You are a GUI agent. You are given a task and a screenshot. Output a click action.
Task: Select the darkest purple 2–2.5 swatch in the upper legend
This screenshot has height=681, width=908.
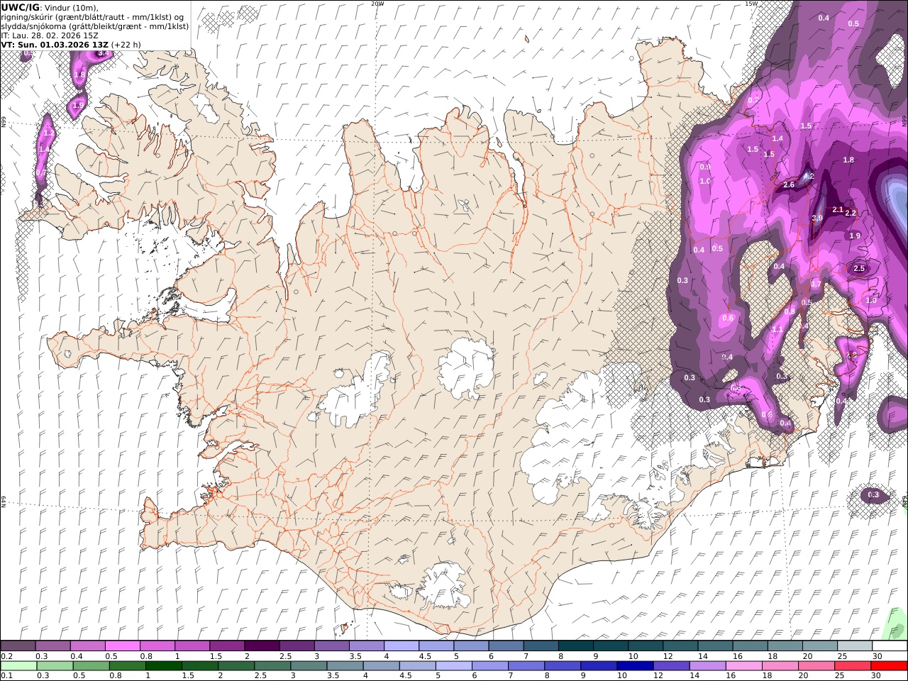pyautogui.click(x=261, y=646)
